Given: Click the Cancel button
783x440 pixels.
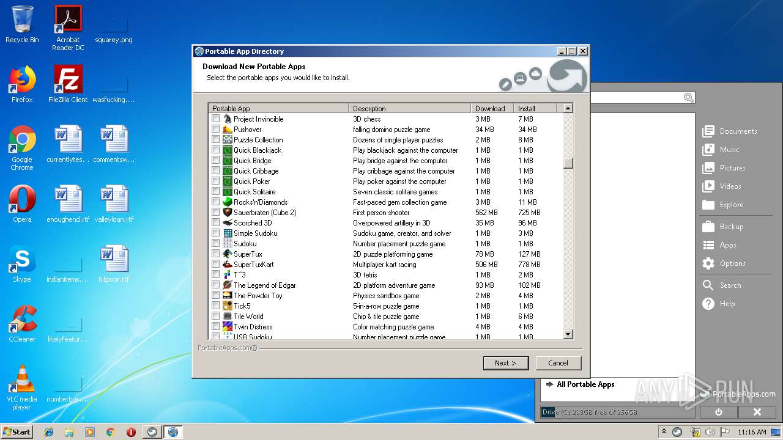Looking at the screenshot, I should 558,363.
